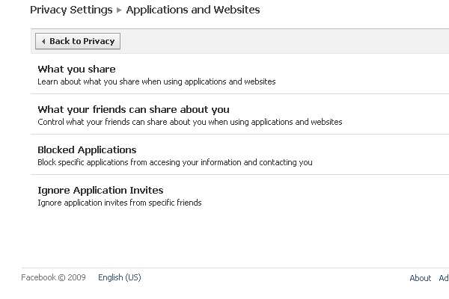The width and height of the screenshot is (449, 299).
Task: Click the 'Block specific applications' description text
Action: (x=175, y=162)
